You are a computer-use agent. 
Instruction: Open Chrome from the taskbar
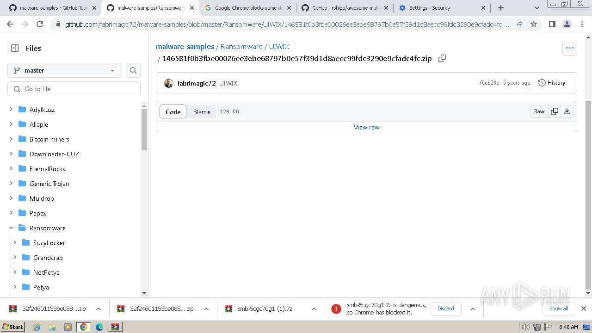(x=84, y=327)
